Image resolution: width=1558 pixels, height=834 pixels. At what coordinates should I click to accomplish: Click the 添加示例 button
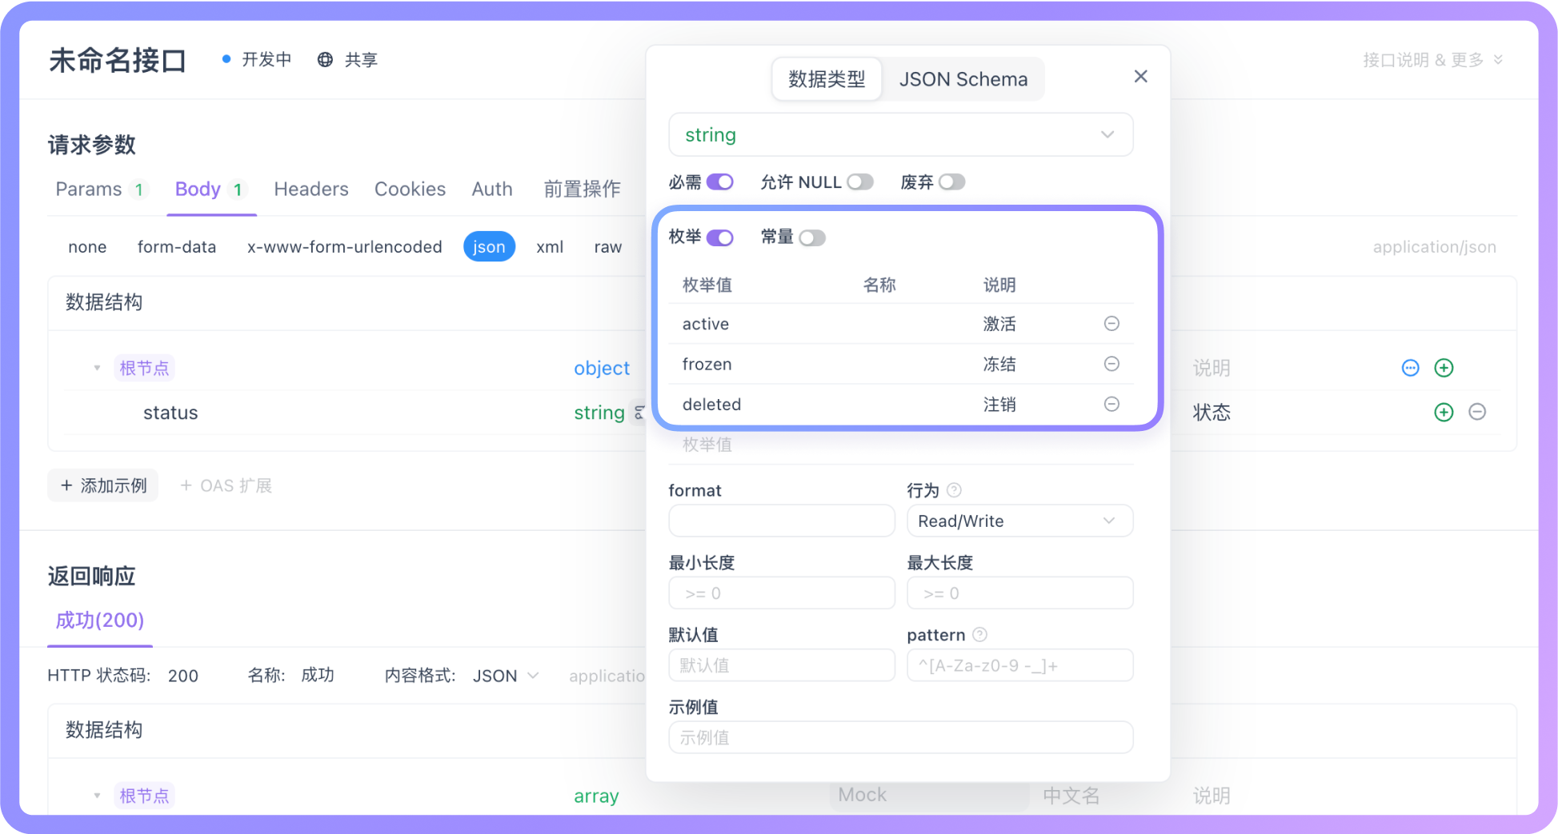103,485
